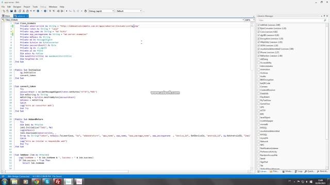Switch to the Logs panel tab
Viewport: 330px width, 185px height.
pyautogui.click(x=299, y=172)
